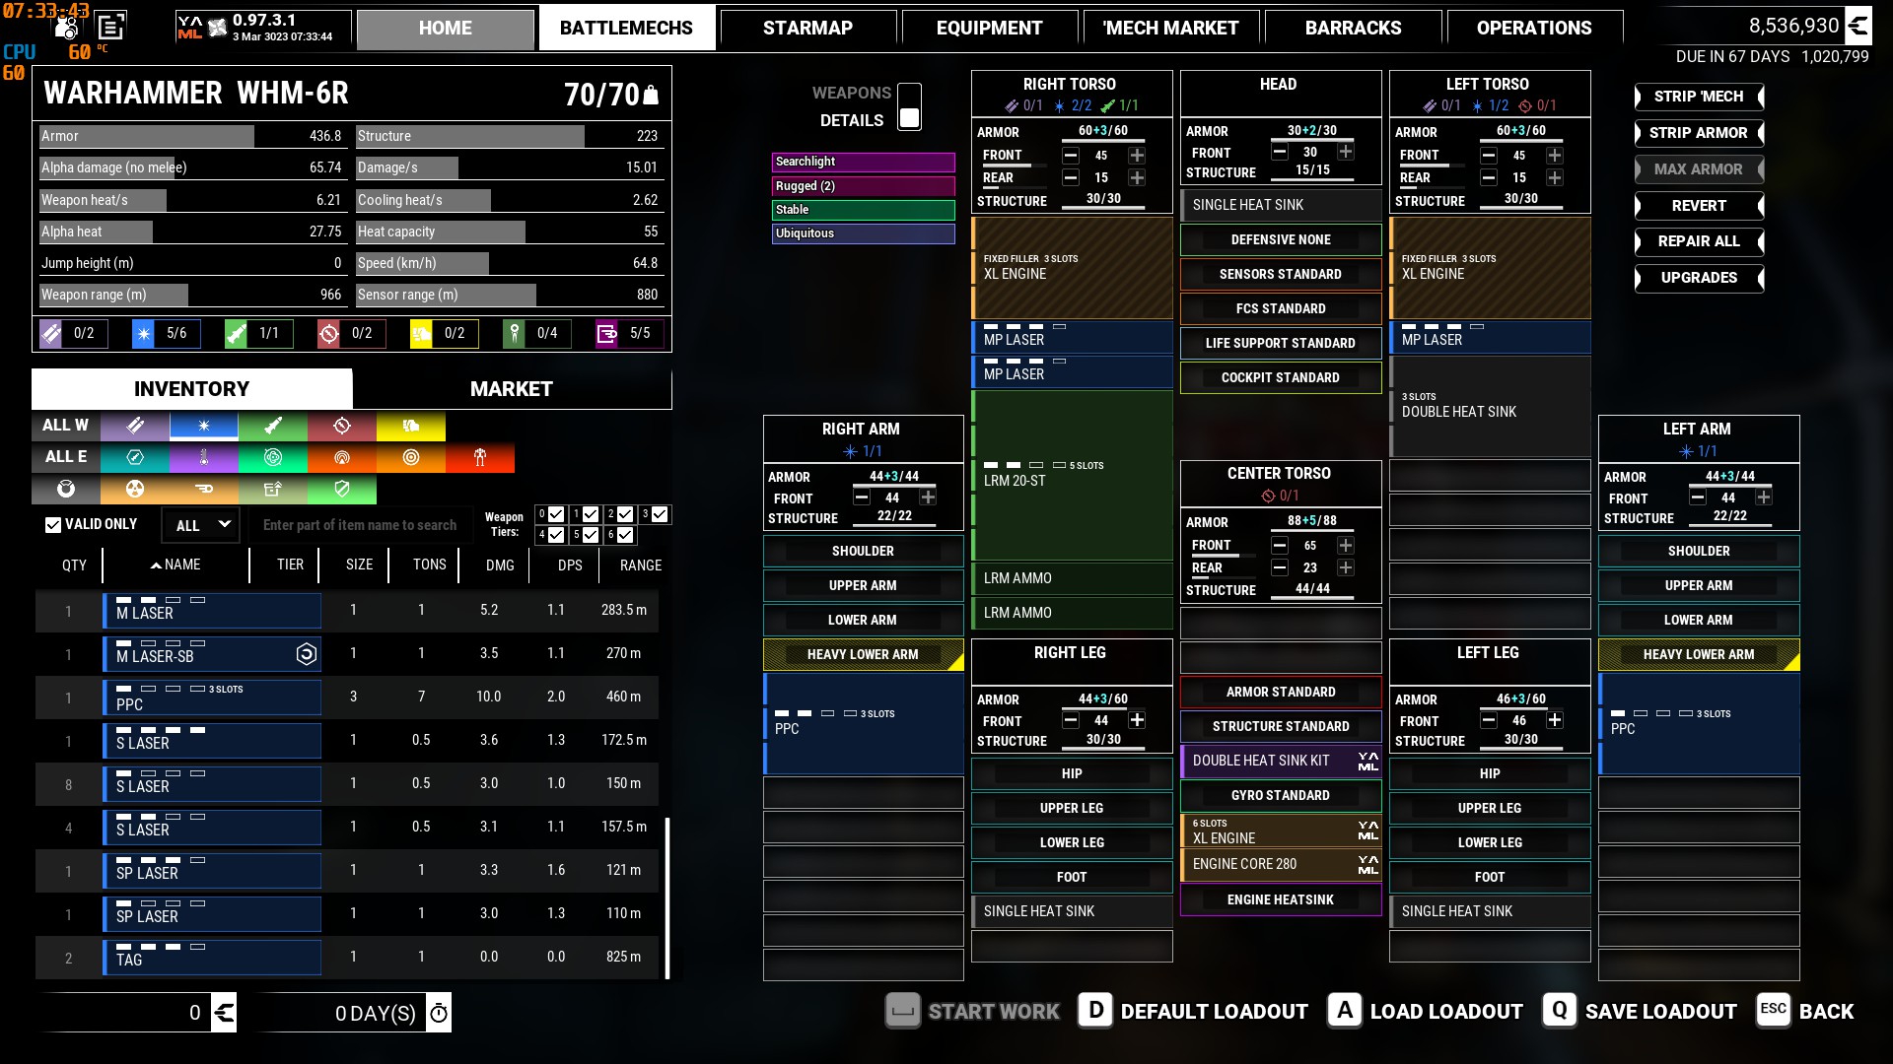Filter inventory by missile weapons icon
This screenshot has width=1893, height=1064.
tap(273, 426)
